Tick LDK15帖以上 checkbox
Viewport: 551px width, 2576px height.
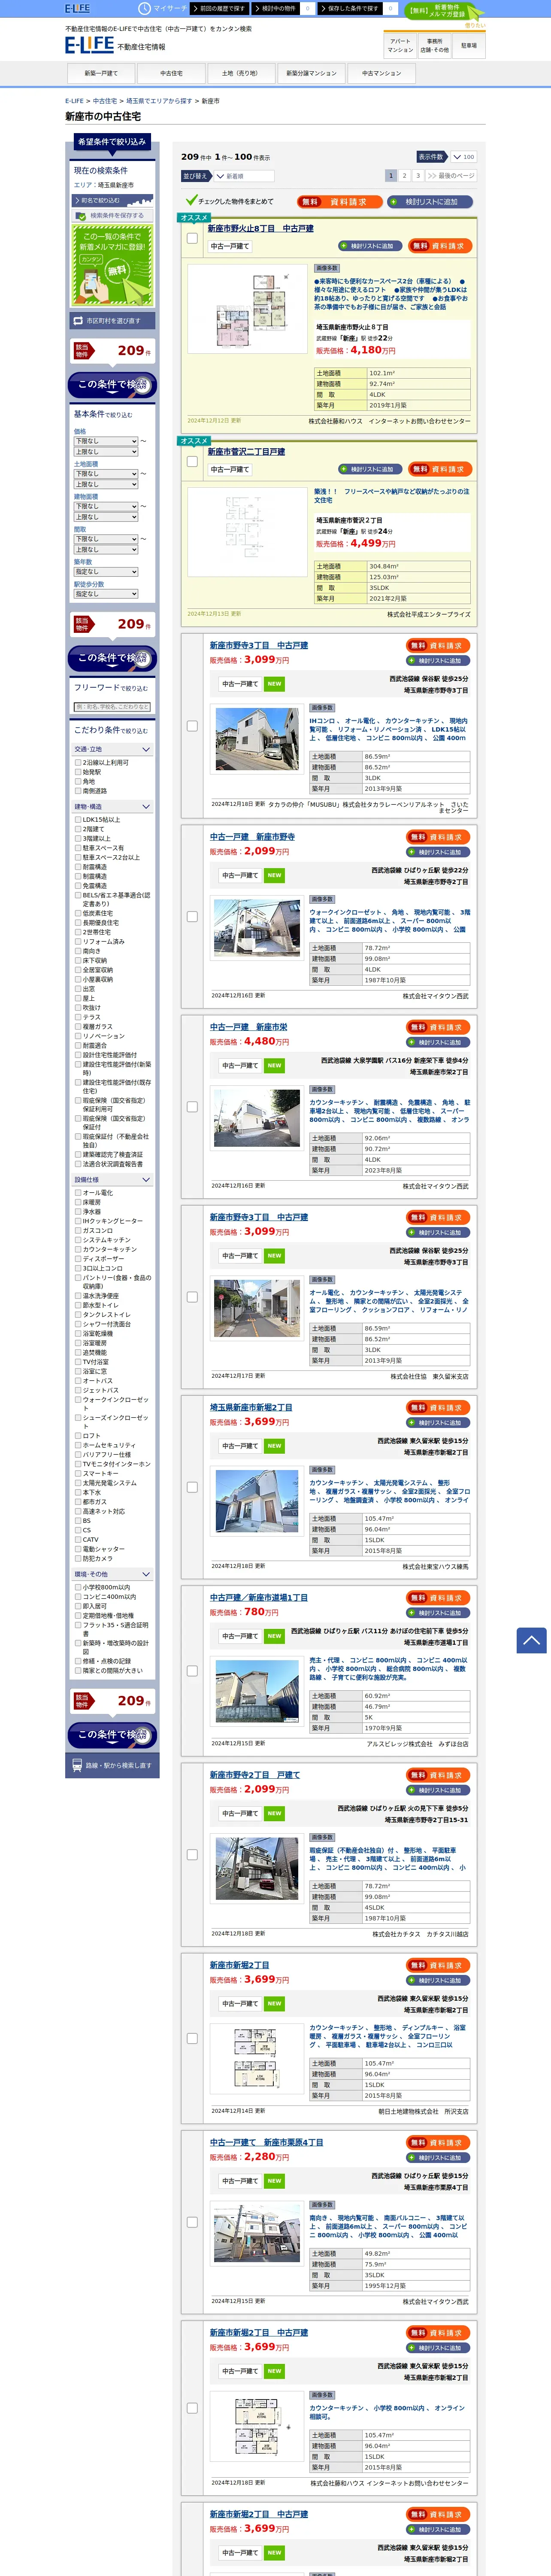78,819
